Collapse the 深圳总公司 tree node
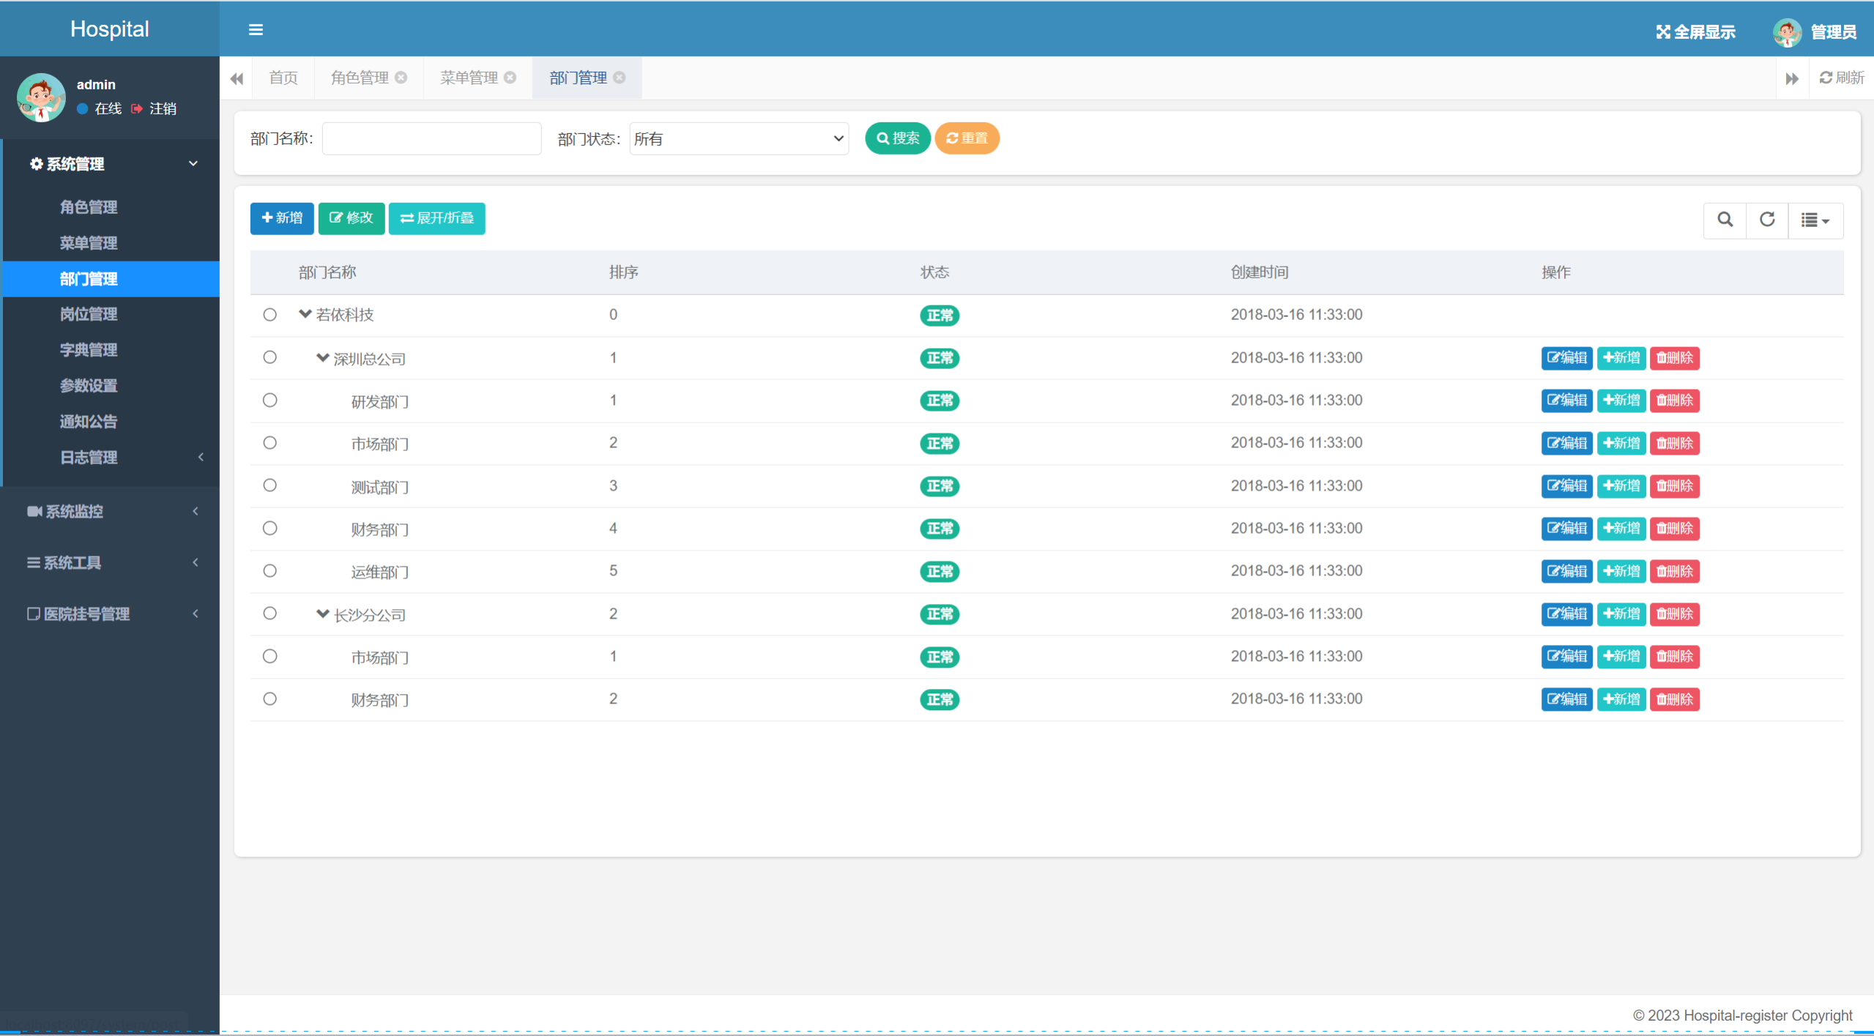This screenshot has width=1874, height=1036. (x=322, y=358)
